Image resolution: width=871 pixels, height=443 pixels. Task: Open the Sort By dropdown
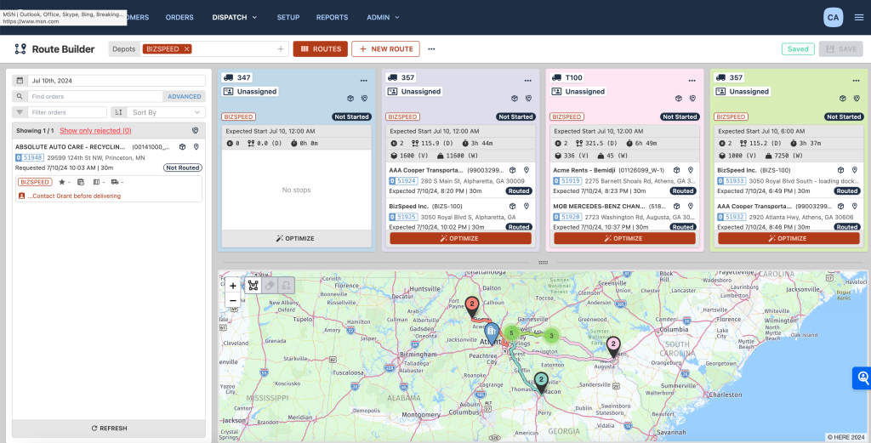158,112
